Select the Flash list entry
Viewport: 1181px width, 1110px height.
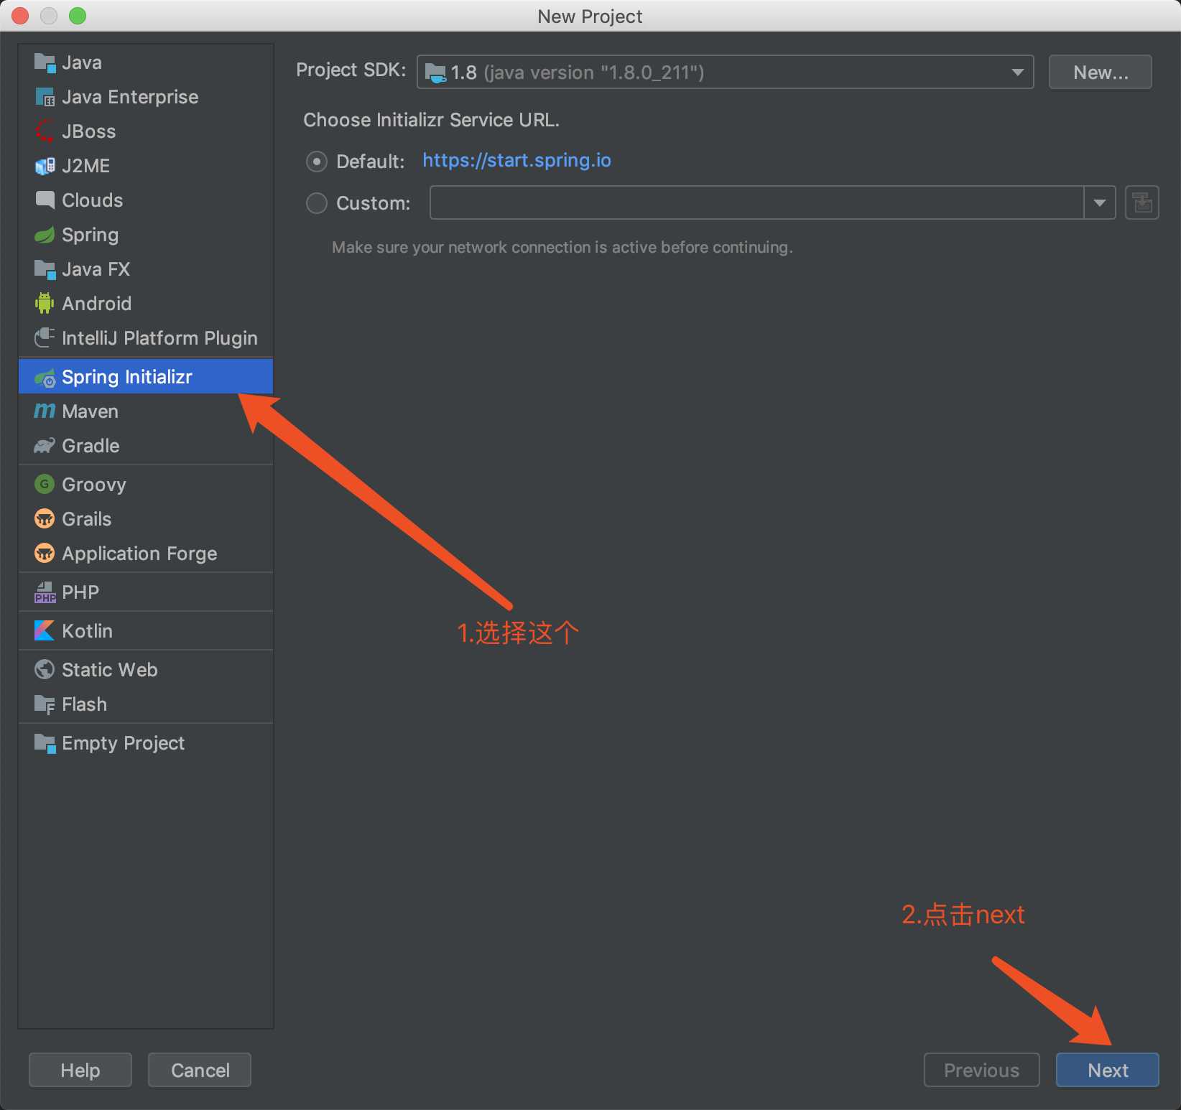pos(146,704)
